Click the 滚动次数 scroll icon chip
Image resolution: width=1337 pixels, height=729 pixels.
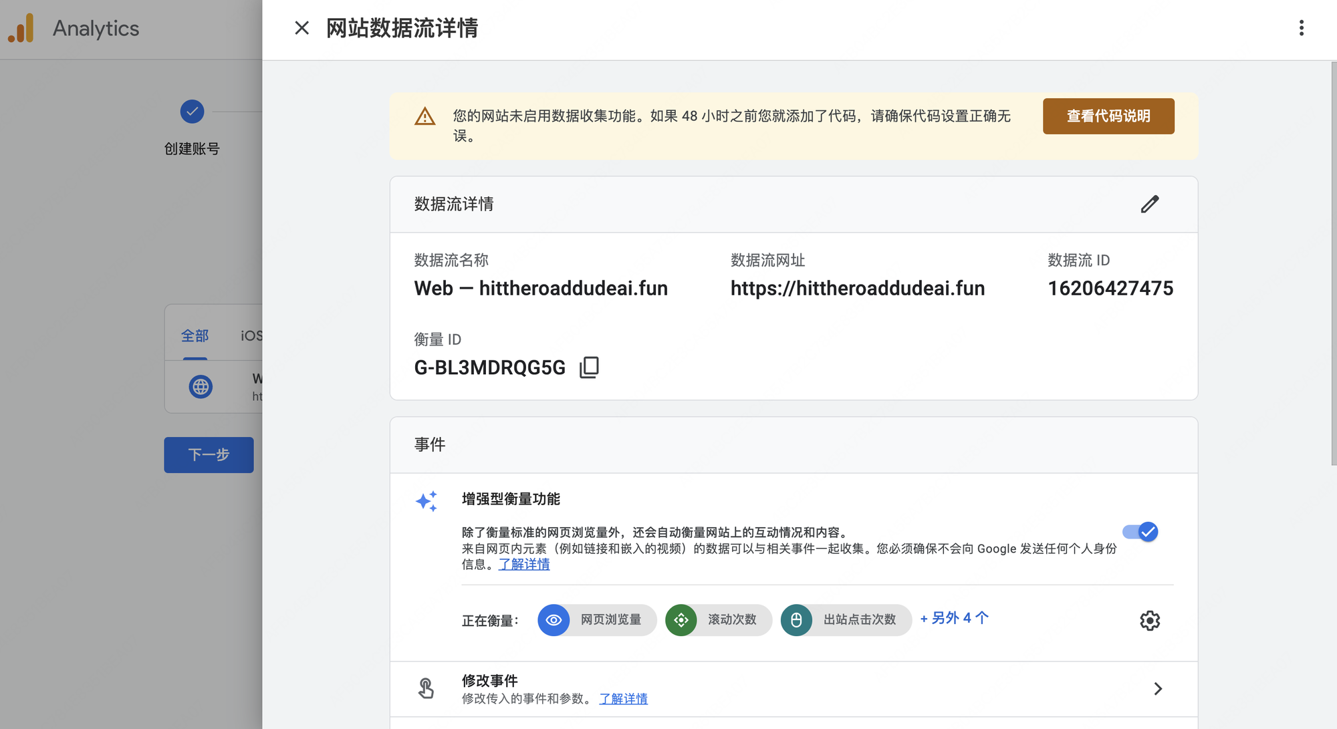[719, 620]
